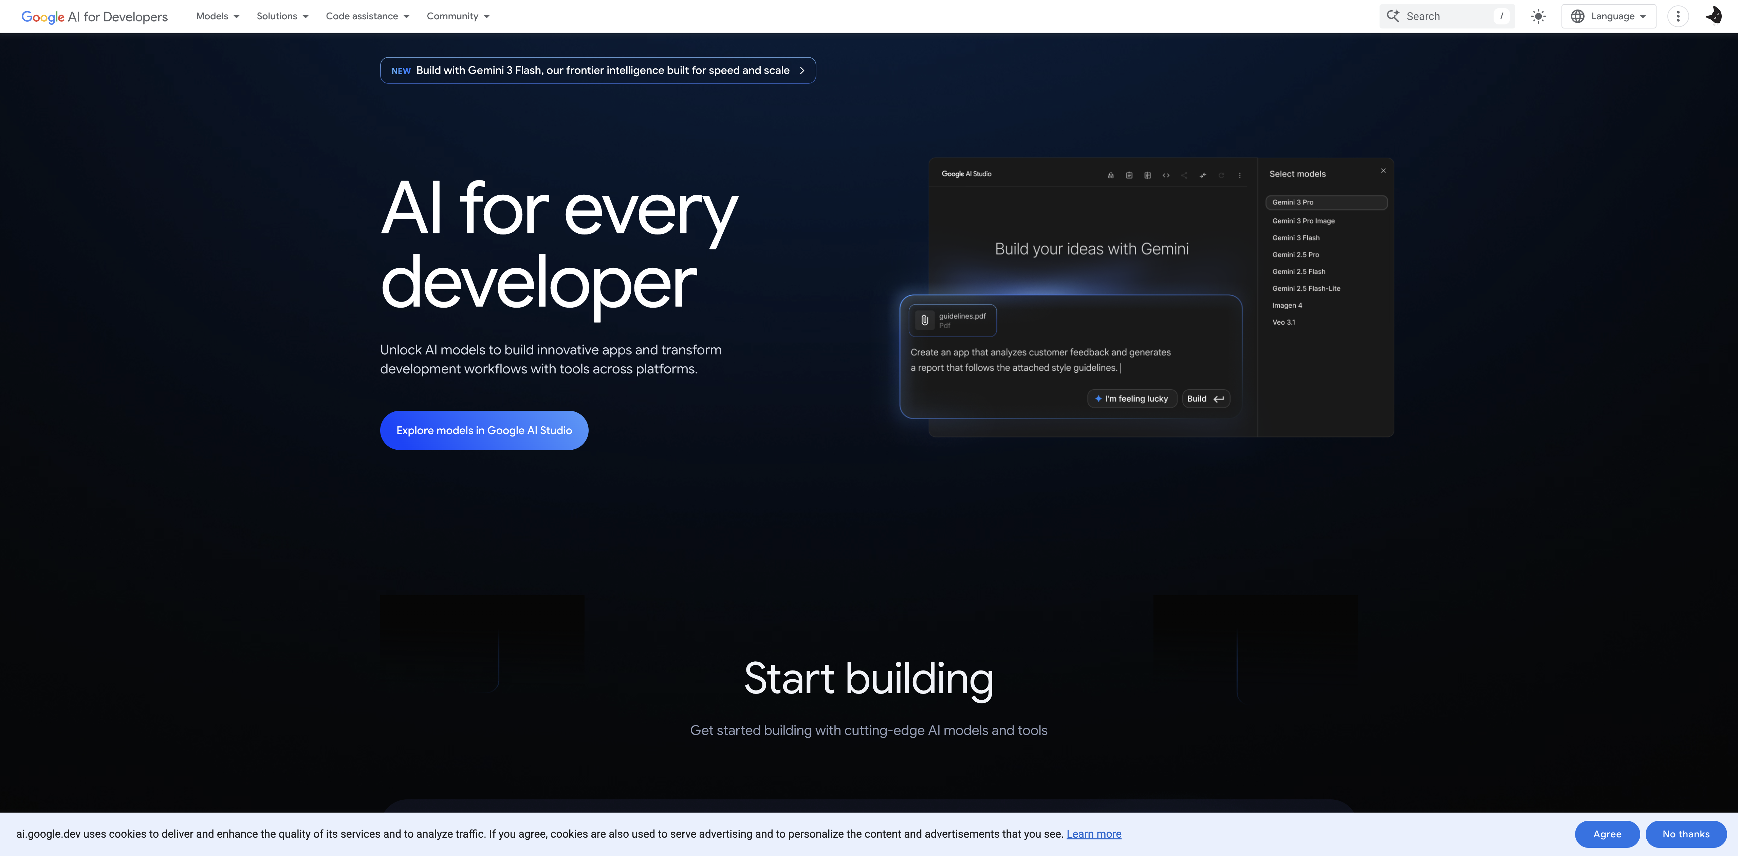The image size is (1738, 856).
Task: Click the vertical dots icon in AI Studio toolbar
Action: point(1239,175)
